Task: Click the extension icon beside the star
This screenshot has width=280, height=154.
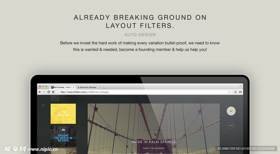Action: pyautogui.click(x=235, y=92)
